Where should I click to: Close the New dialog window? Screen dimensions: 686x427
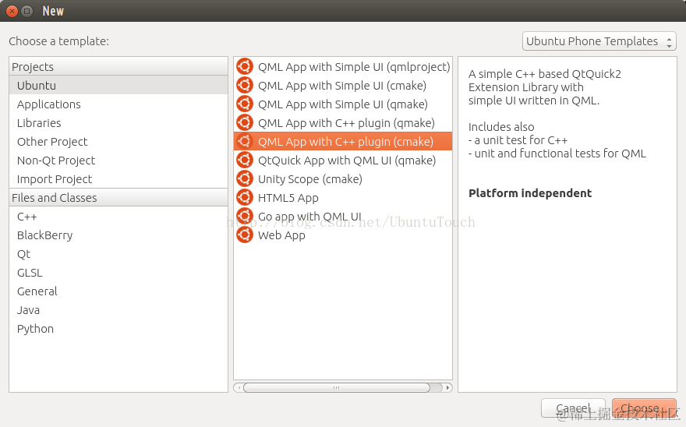[12, 11]
